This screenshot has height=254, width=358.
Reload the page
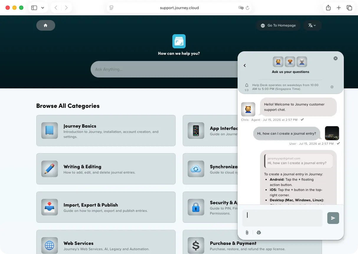[248, 8]
